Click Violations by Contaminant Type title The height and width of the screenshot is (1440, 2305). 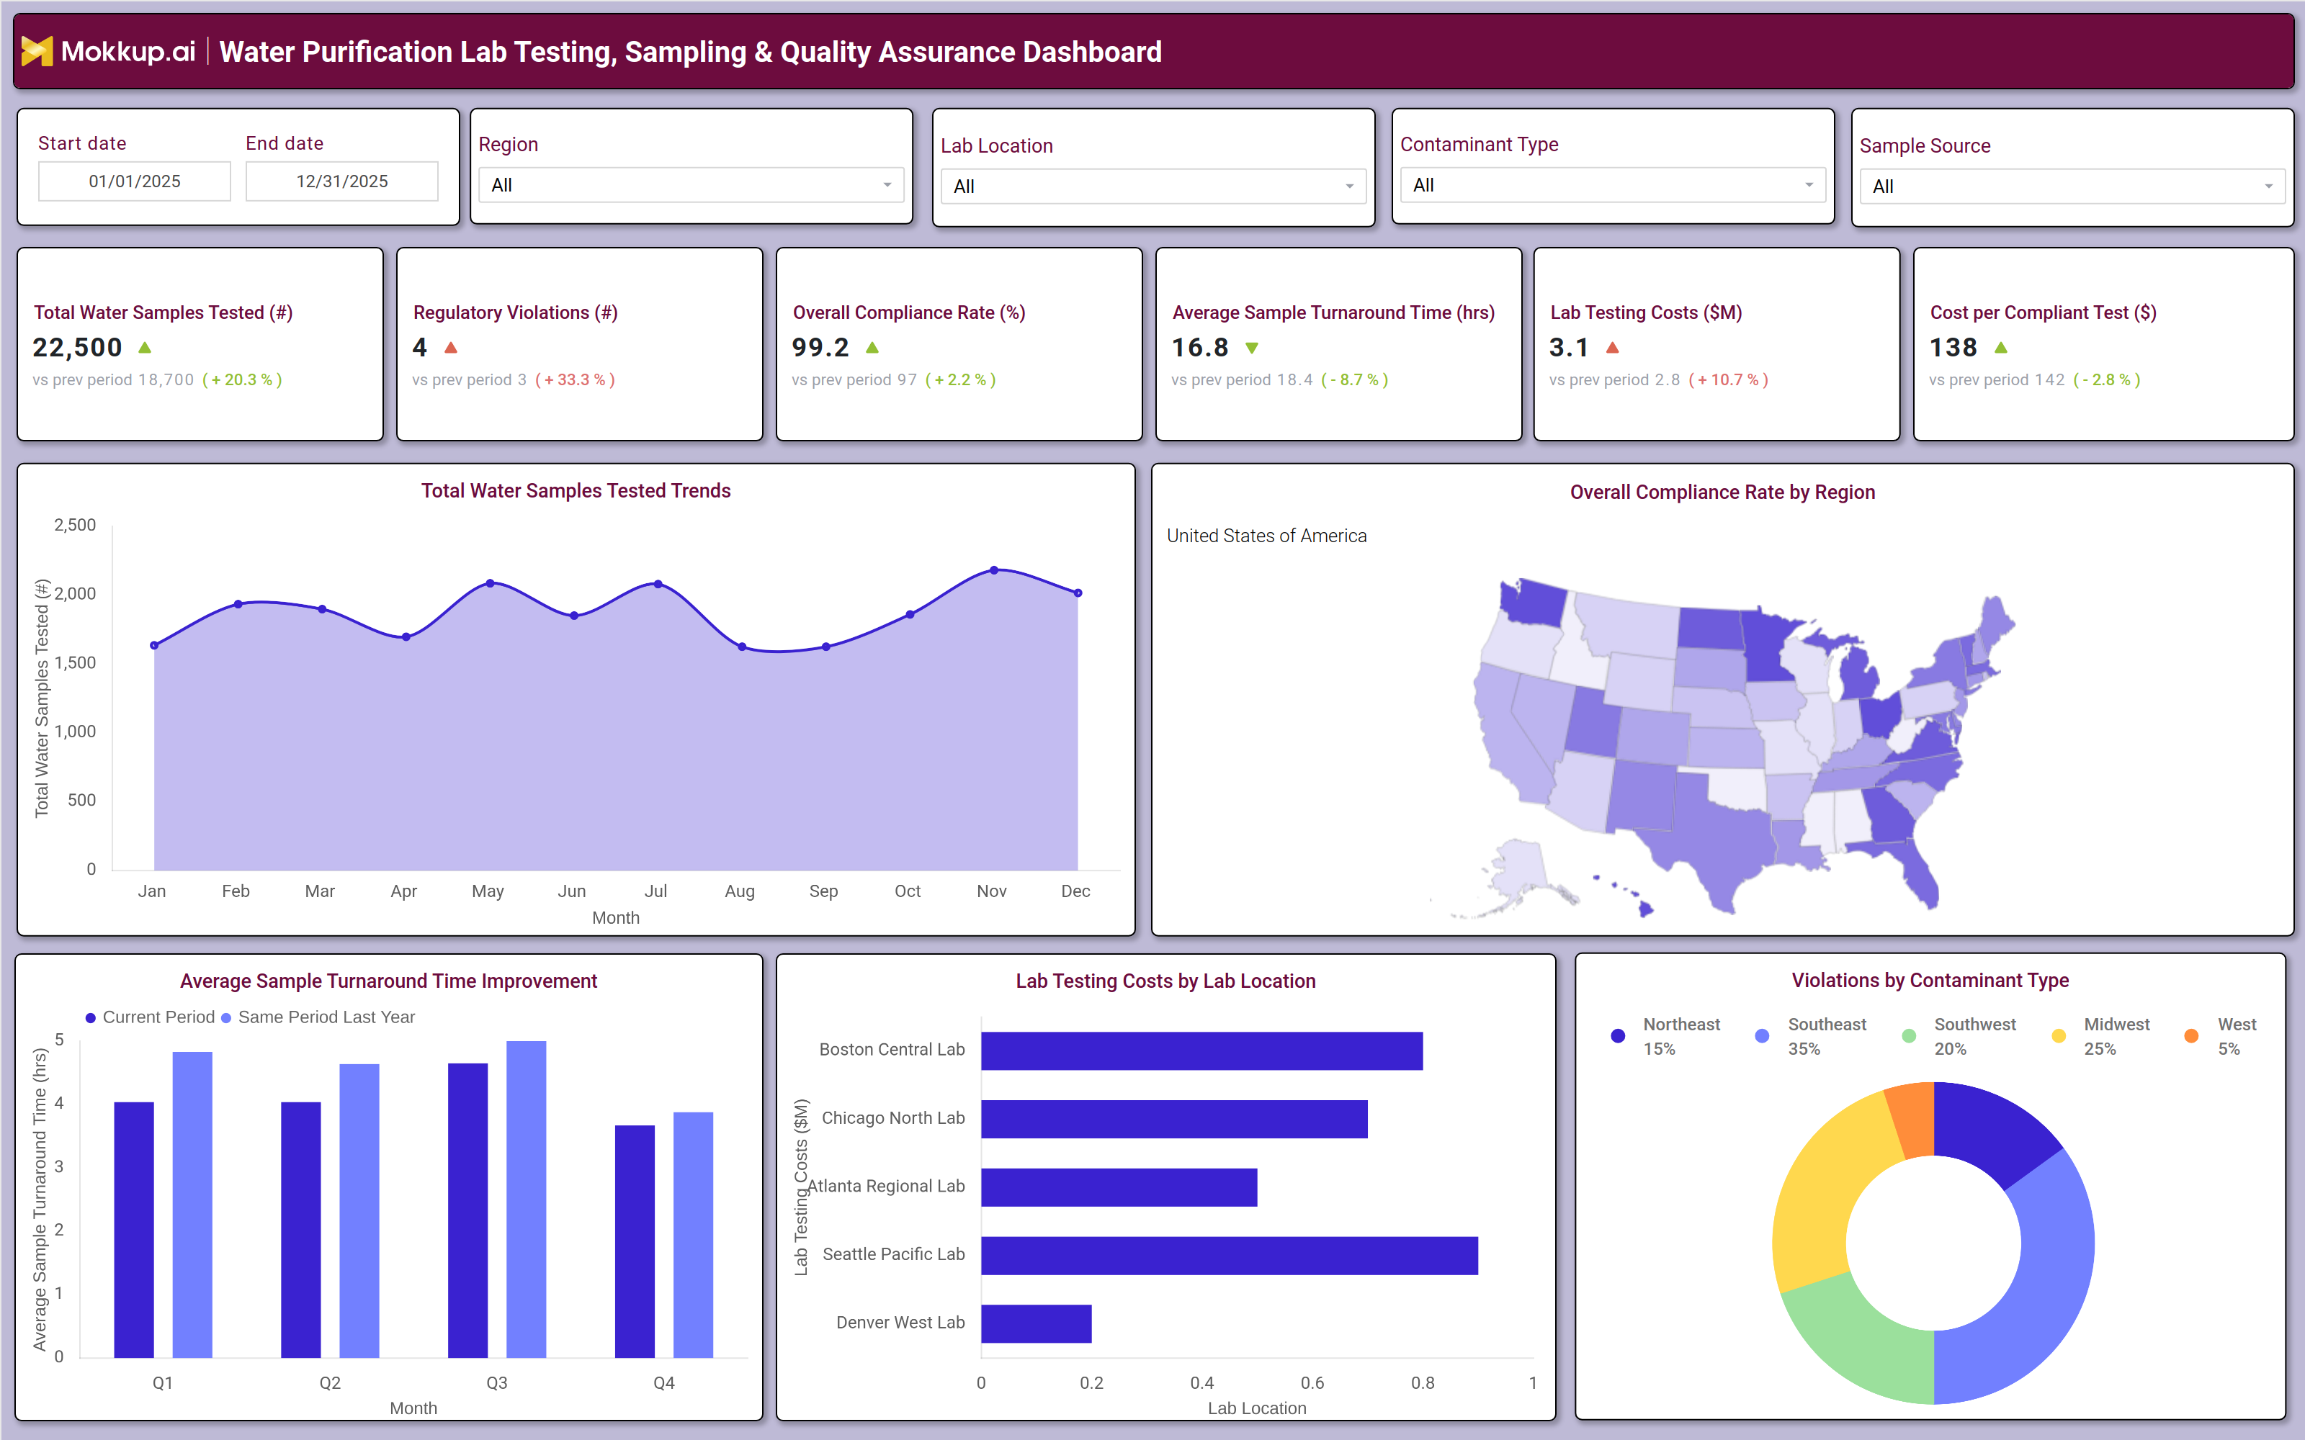point(1930,981)
